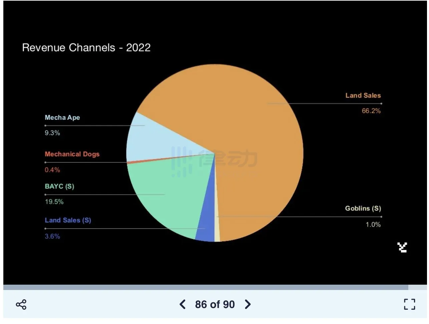
Task: Enter fullscreen mode
Action: pyautogui.click(x=409, y=304)
